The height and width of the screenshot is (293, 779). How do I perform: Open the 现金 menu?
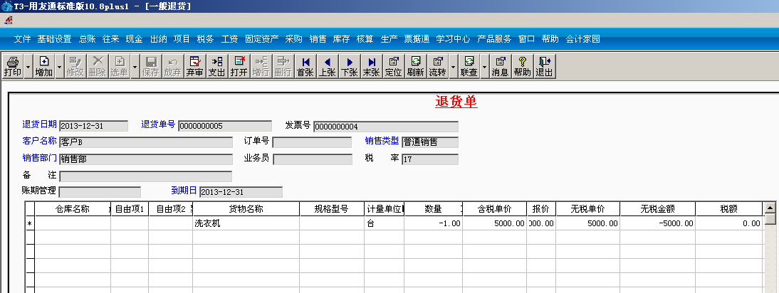click(134, 39)
